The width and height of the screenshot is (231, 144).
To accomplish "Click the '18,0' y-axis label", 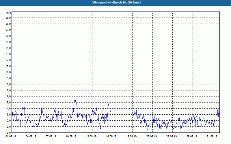I will pos(8,24).
